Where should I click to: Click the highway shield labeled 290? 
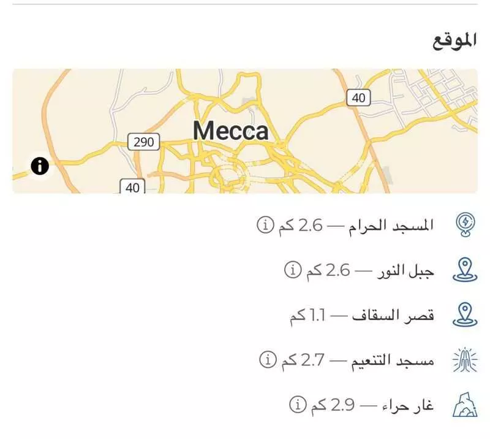click(142, 143)
